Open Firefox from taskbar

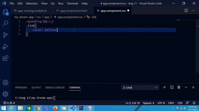tap(55, 108)
